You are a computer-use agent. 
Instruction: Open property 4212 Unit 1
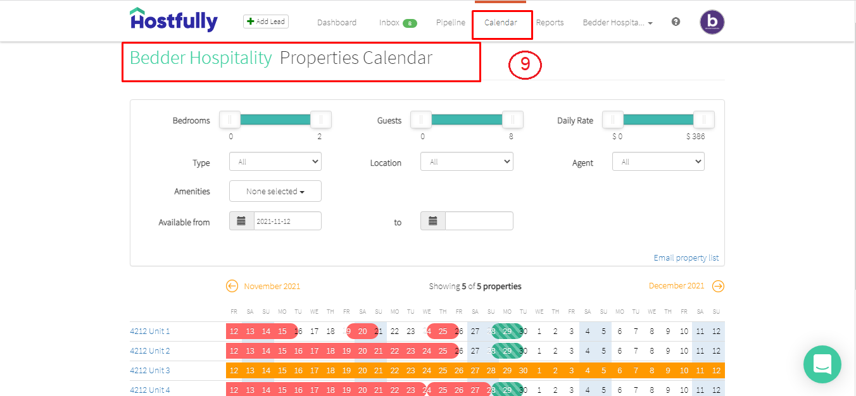tap(150, 331)
